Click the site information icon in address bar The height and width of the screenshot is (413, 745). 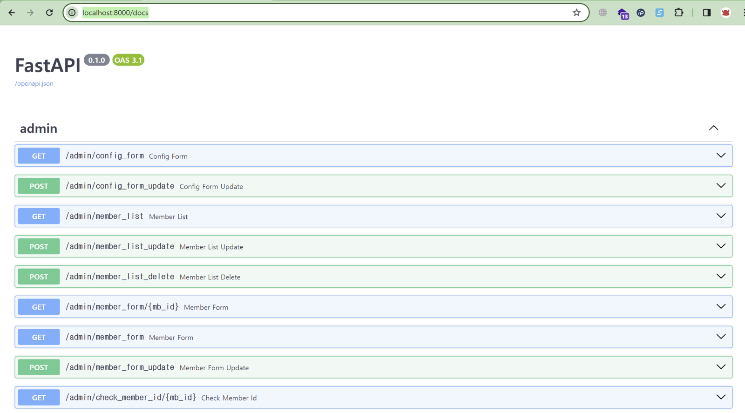[72, 13]
